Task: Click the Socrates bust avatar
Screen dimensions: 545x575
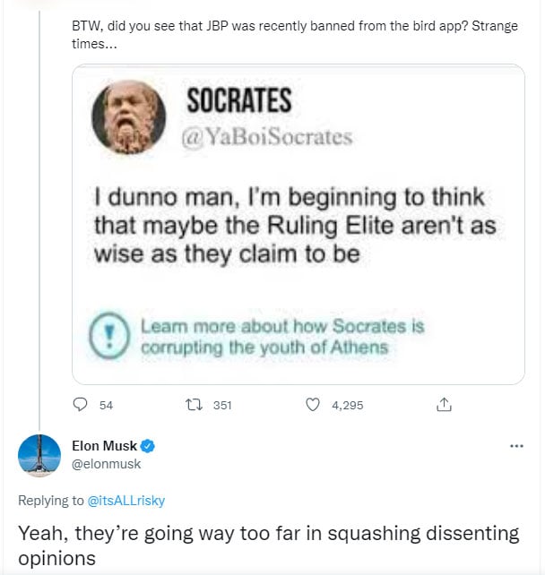Action: [128, 117]
